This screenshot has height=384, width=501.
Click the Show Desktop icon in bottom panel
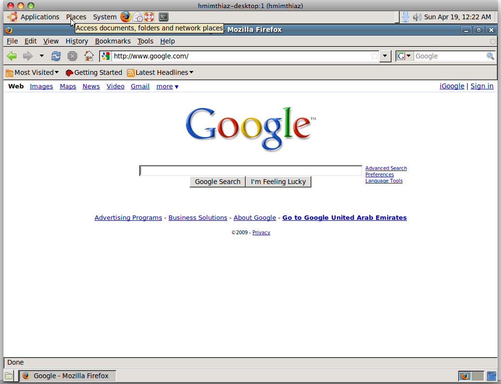tap(9, 376)
